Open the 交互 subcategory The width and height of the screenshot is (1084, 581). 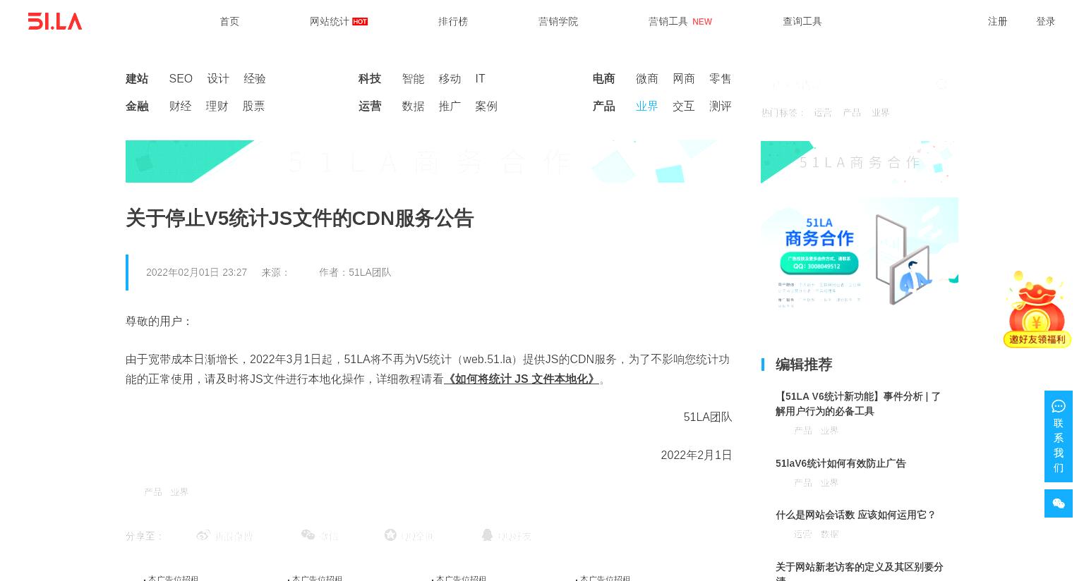684,106
